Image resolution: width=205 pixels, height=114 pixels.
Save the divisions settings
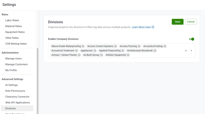coord(177,22)
